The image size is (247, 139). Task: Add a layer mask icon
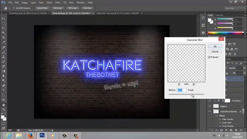pos(222,130)
